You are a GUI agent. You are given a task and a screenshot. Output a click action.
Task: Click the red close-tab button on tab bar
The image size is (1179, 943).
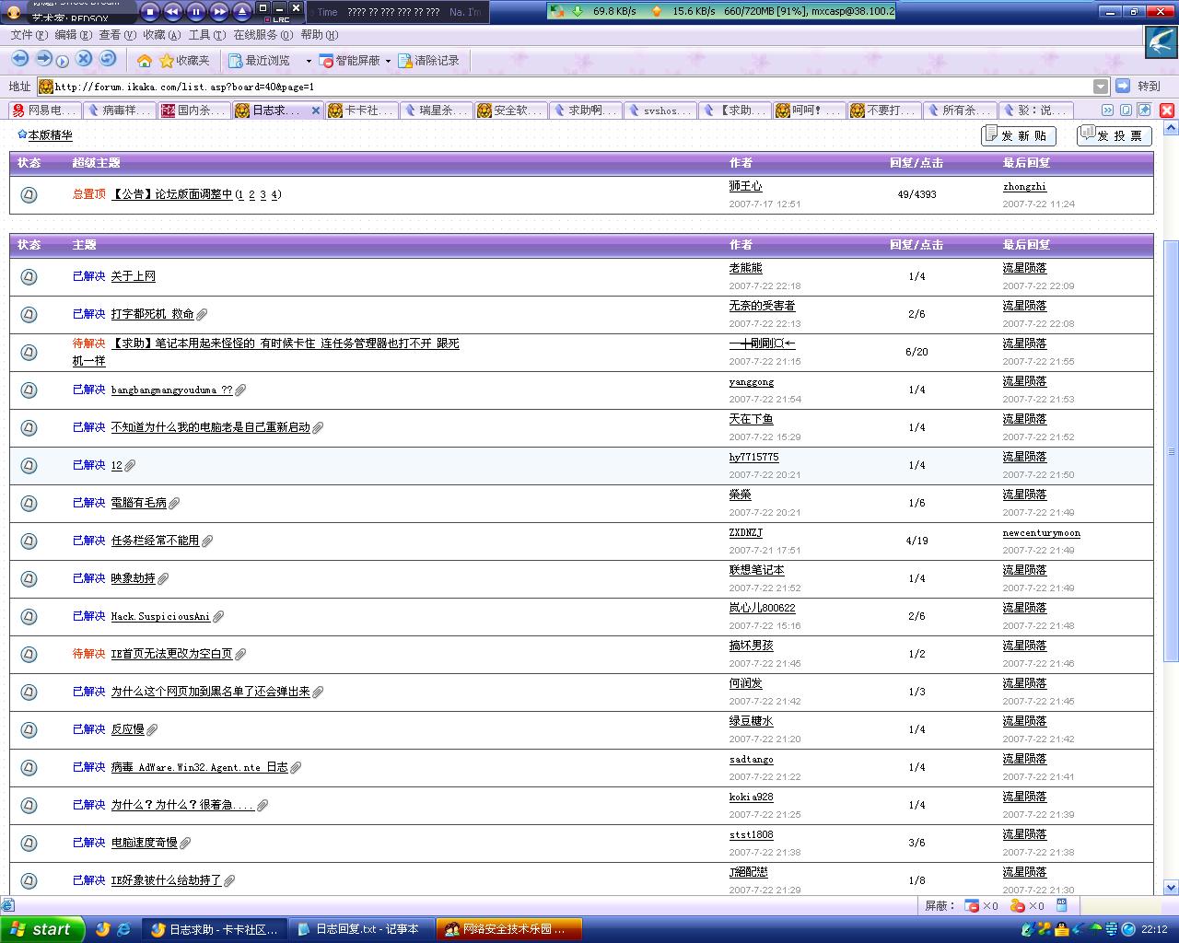(1166, 111)
